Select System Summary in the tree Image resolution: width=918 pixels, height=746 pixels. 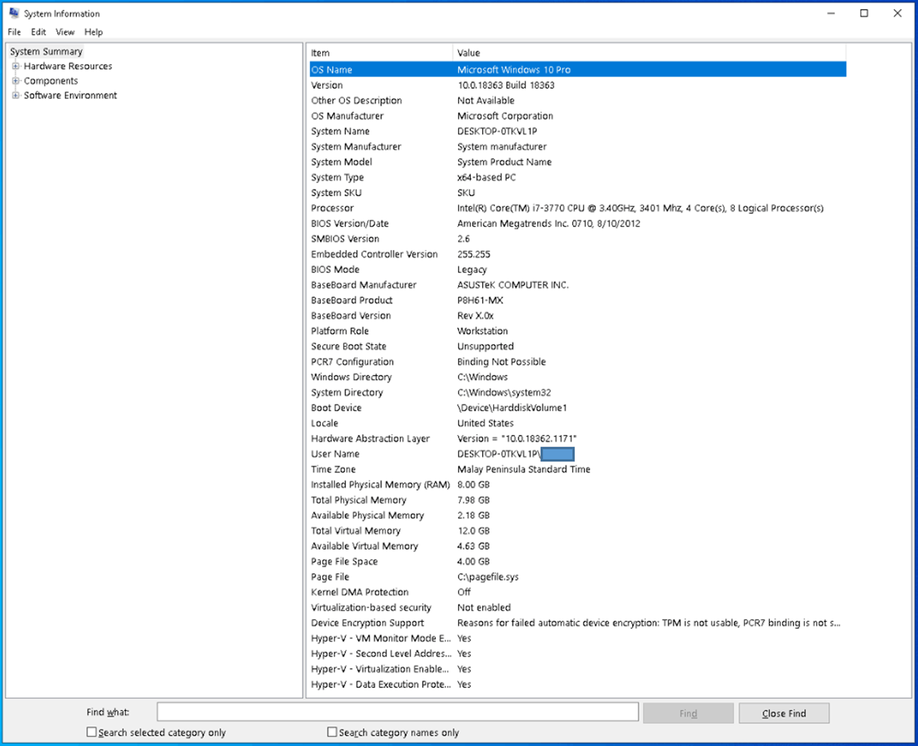(46, 51)
